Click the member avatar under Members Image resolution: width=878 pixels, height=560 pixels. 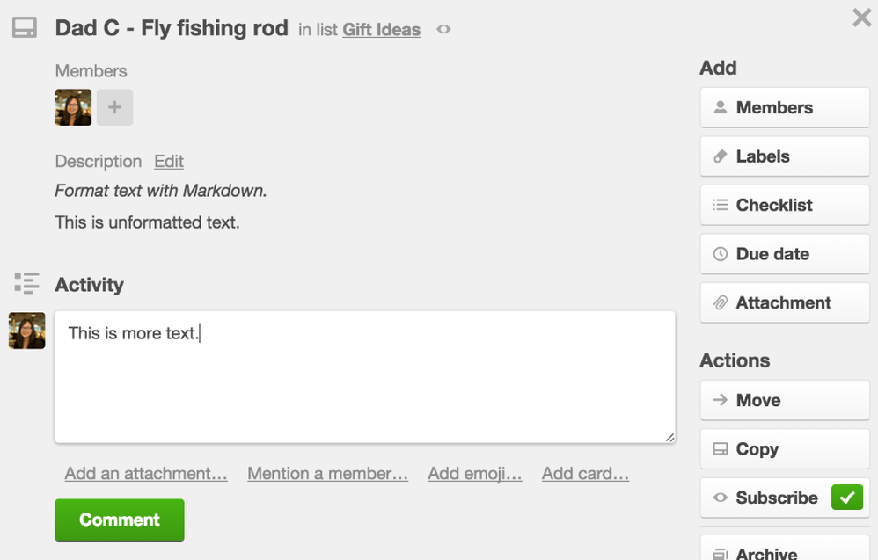click(73, 108)
